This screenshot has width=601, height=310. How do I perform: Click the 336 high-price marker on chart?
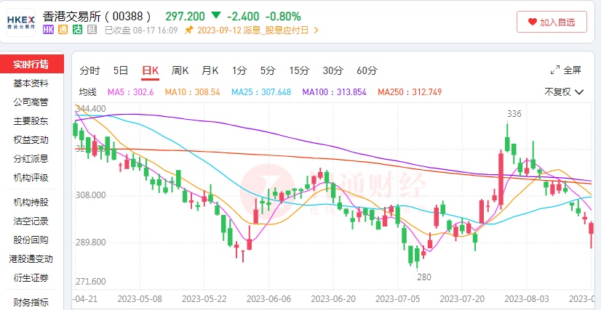(514, 113)
